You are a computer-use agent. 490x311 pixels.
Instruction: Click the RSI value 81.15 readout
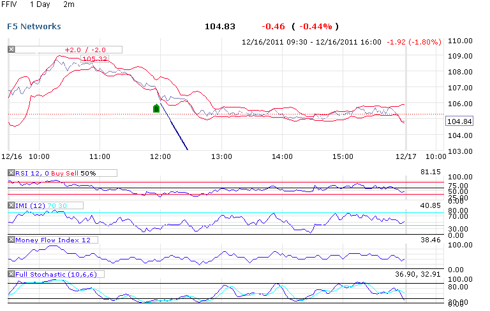(430, 172)
